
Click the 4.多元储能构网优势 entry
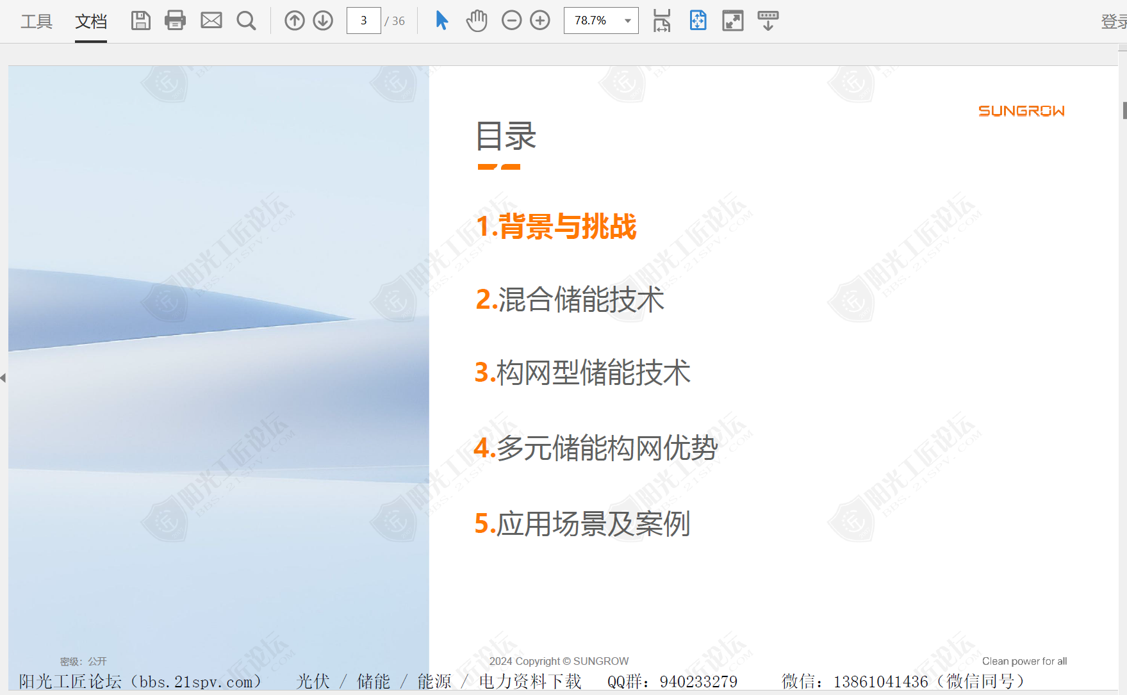(x=596, y=448)
